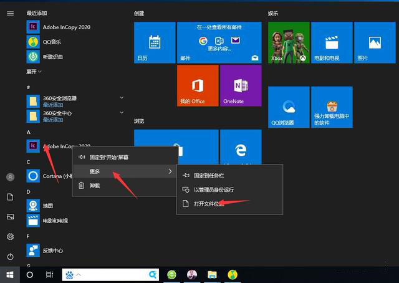
Task: Open the 电影和电视 tile
Action: tap(332, 42)
